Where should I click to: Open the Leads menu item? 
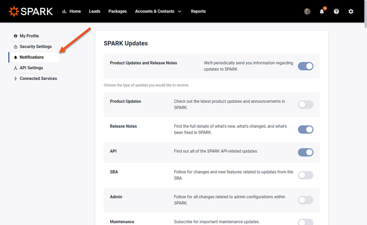(95, 11)
